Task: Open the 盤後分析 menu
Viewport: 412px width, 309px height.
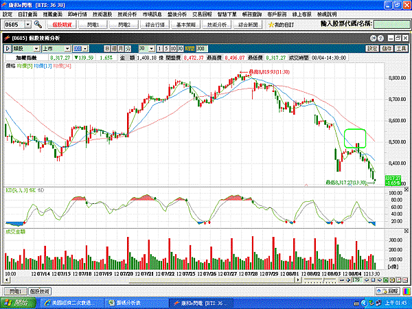Action: click(177, 14)
